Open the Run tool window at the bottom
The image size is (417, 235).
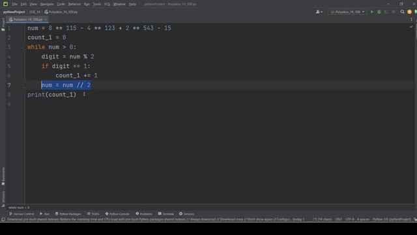coord(44,213)
